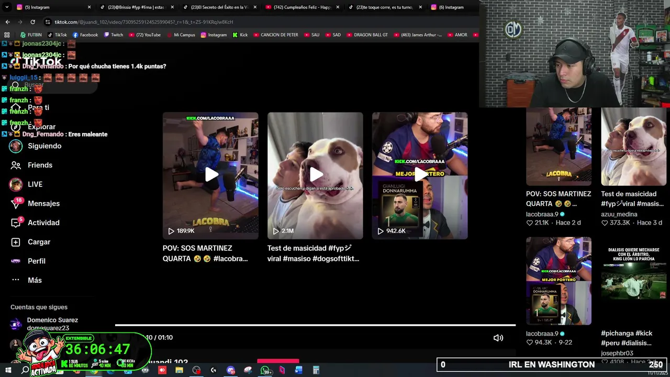Click the 21.1K likes heart
Viewport: 670px width, 377px height.
point(529,223)
